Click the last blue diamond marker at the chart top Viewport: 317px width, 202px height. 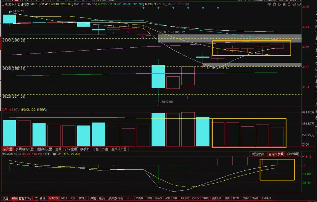point(218,8)
